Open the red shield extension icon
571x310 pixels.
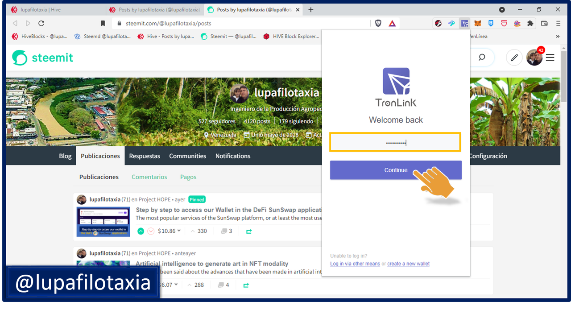504,23
